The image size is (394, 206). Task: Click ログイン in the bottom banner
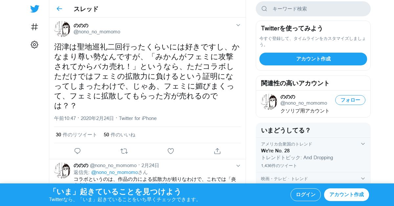tap(306, 195)
